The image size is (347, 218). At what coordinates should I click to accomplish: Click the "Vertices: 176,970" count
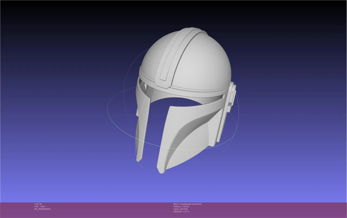point(181,206)
